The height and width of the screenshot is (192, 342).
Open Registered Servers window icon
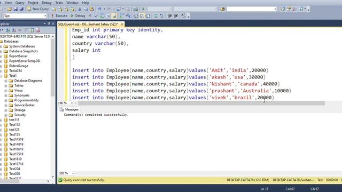[x=283, y=9]
